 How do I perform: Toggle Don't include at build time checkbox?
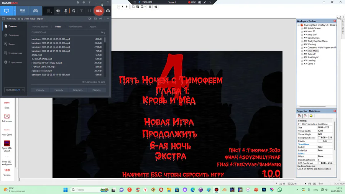[299, 124]
